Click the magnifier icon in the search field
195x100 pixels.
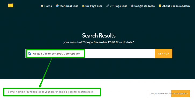[30, 54]
